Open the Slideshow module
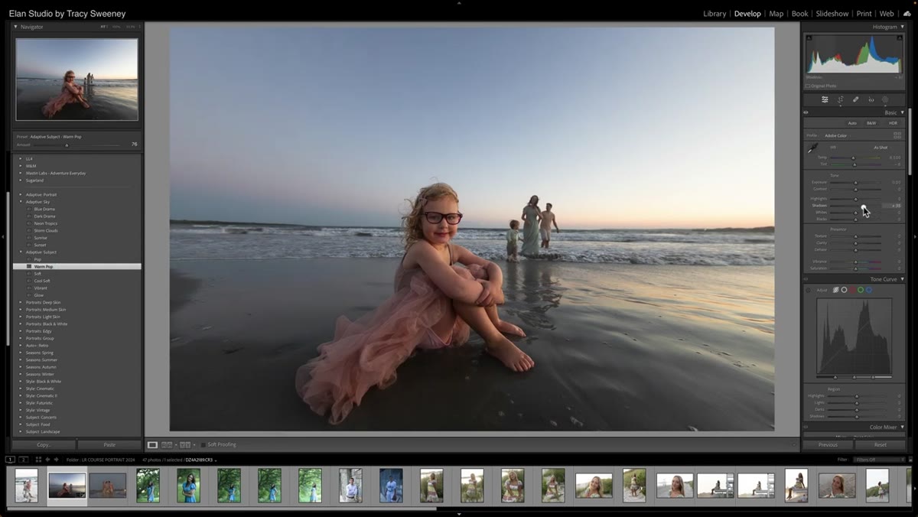Screen dimensions: 918x517 click(x=832, y=14)
